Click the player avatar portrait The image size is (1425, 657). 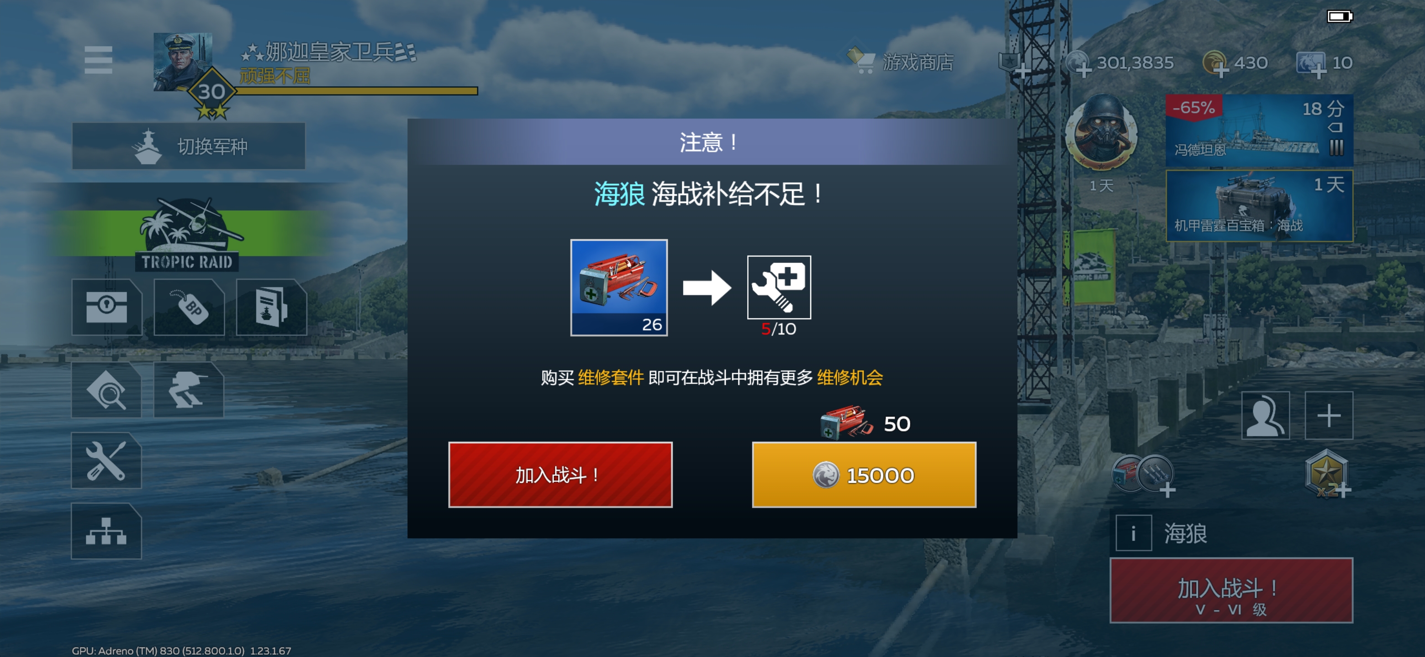pos(183,61)
